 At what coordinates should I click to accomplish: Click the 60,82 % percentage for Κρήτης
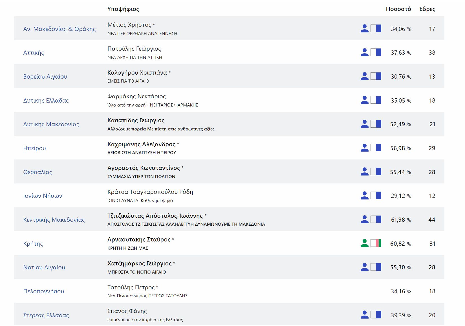(401, 244)
